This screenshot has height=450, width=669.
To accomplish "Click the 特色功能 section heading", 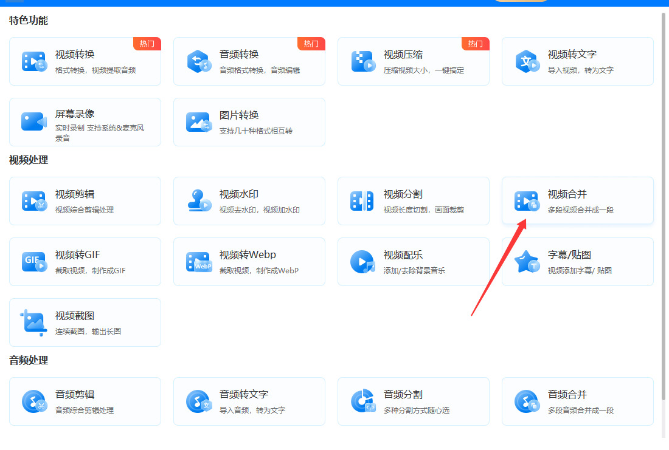I will [x=29, y=21].
